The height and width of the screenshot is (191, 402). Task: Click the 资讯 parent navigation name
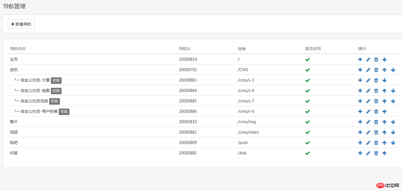(14, 70)
